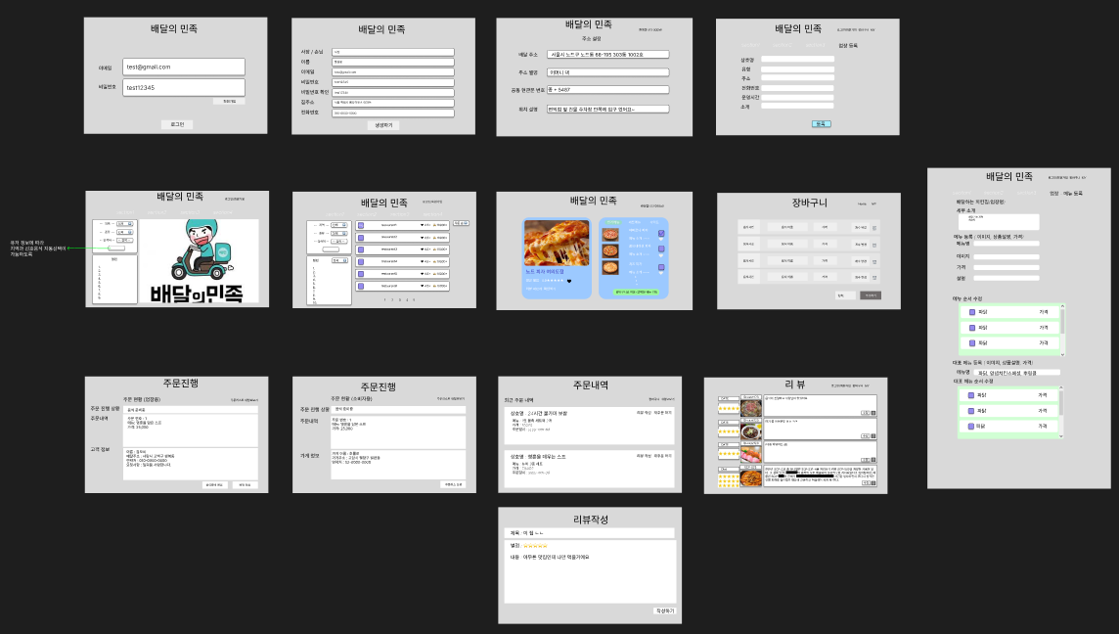Click the scrollbar of the 메뉴 순서 수정 list

point(1062,321)
